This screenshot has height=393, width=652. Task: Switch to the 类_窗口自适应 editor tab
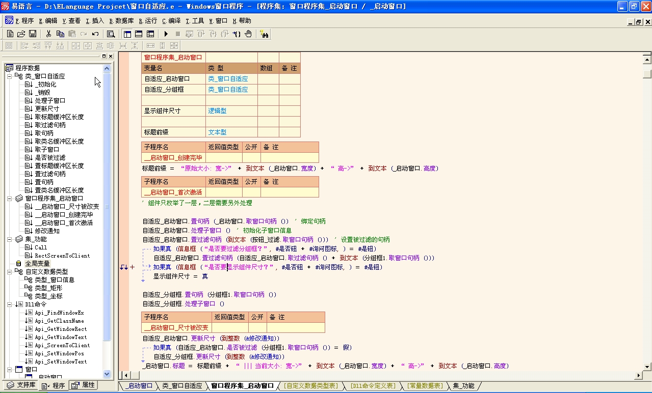tap(182, 386)
